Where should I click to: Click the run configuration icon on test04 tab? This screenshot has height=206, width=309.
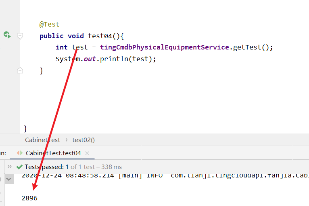tap(20, 153)
